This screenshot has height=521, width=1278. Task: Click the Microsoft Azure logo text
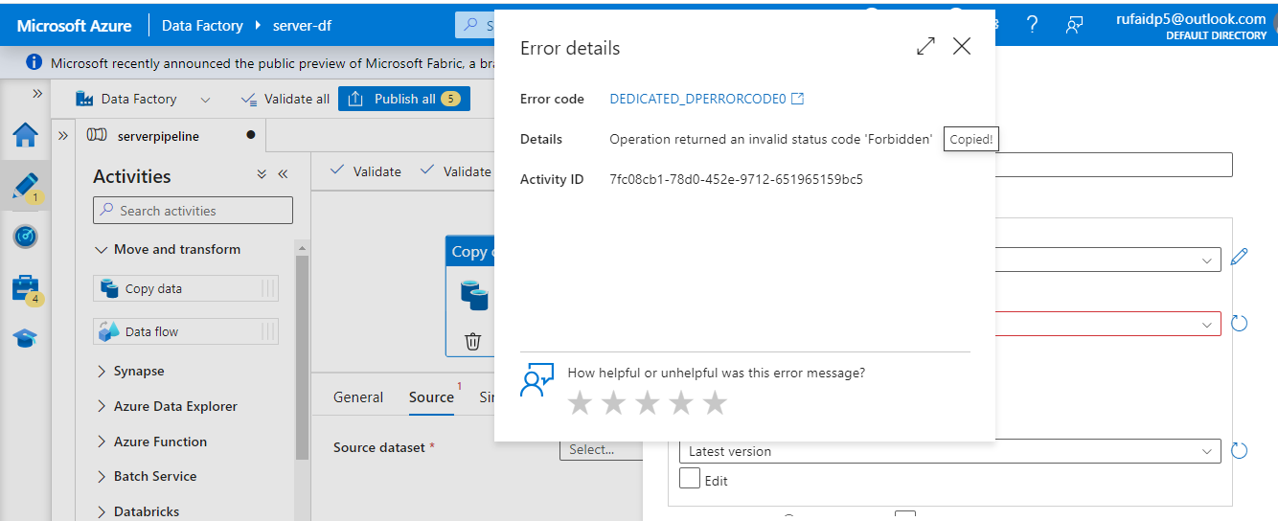[x=74, y=26]
